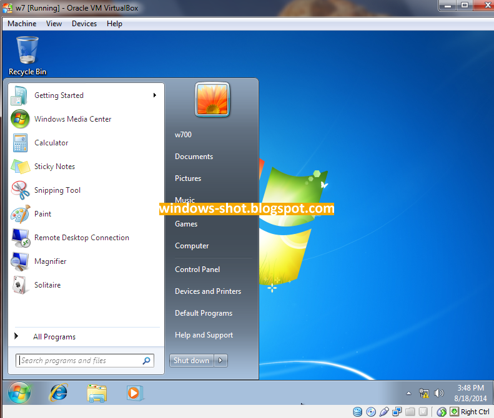Launch Windows Media Player from taskbar
Viewport: 494px width, 418px height.
pyautogui.click(x=135, y=393)
